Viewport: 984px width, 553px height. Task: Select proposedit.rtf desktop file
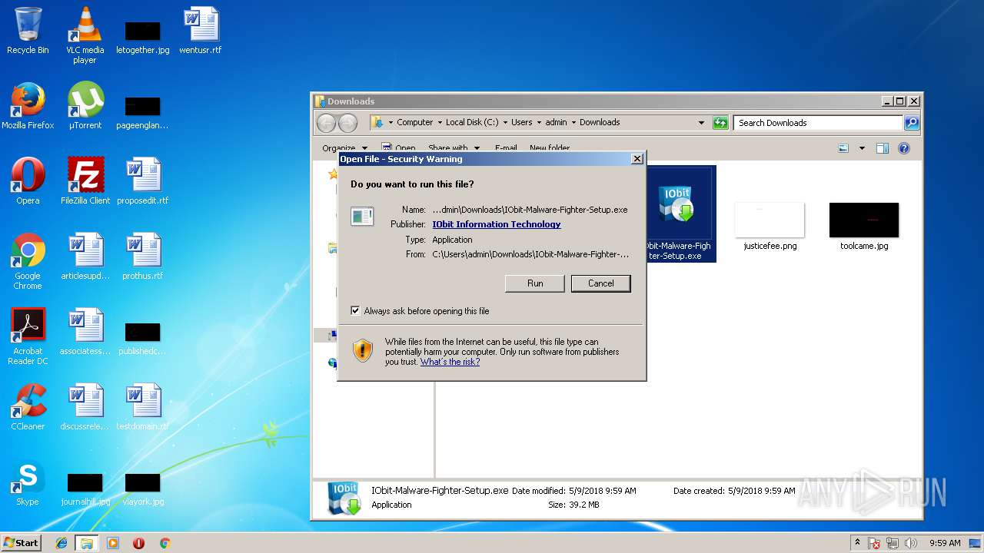click(143, 181)
